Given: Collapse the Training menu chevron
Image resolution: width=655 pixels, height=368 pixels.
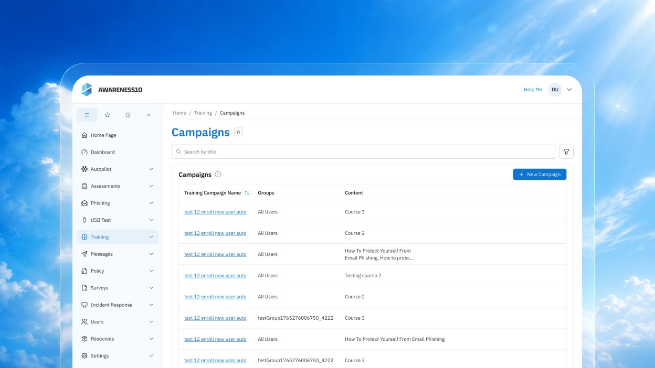Looking at the screenshot, I should click(x=151, y=237).
